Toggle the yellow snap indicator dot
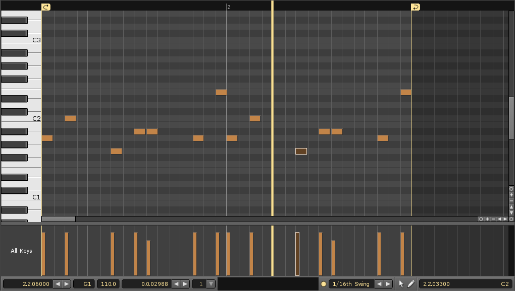The image size is (515, 291). click(x=324, y=284)
